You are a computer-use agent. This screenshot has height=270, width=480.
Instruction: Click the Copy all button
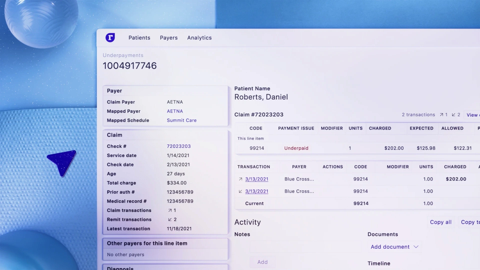[440, 222]
